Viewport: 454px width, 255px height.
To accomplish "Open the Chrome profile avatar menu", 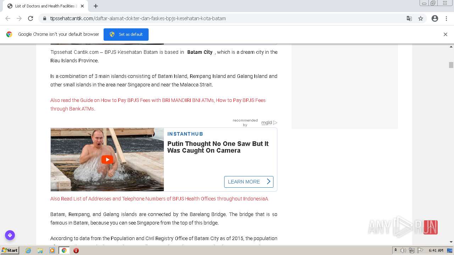I will (x=435, y=18).
